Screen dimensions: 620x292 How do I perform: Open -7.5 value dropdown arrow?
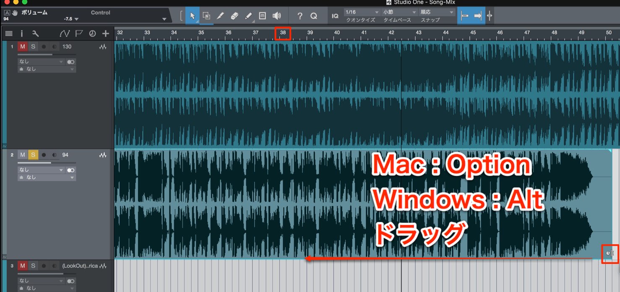76,19
